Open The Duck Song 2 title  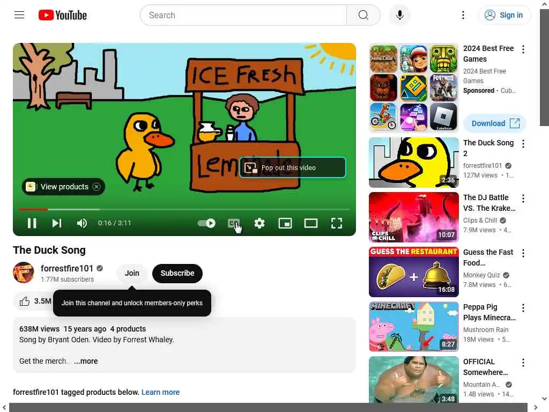488,148
